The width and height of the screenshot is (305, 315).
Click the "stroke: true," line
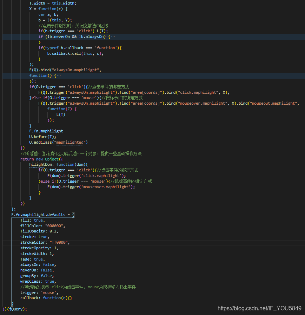(35, 237)
